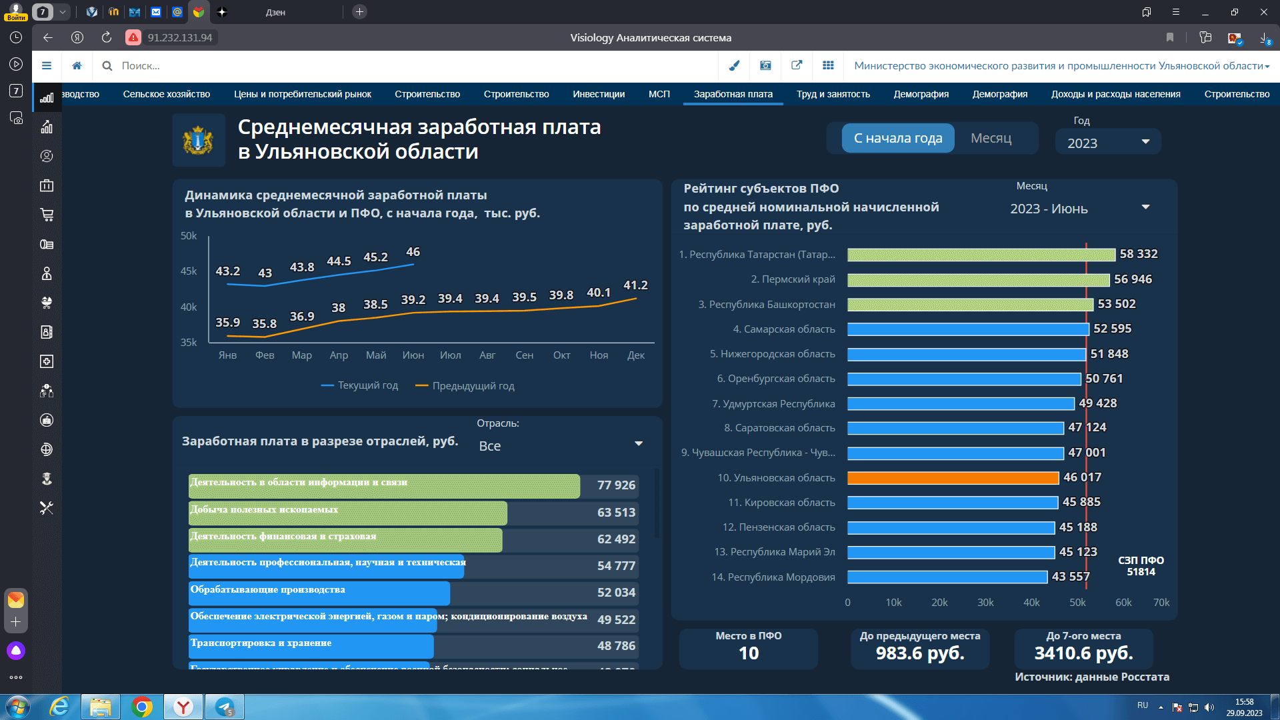Click the address bar 91.232.131.94

(179, 37)
